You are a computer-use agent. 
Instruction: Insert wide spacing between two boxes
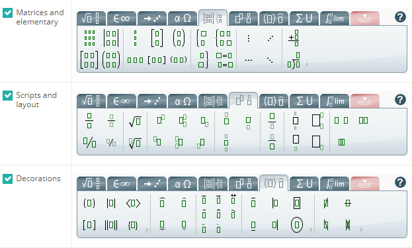(x=341, y=120)
